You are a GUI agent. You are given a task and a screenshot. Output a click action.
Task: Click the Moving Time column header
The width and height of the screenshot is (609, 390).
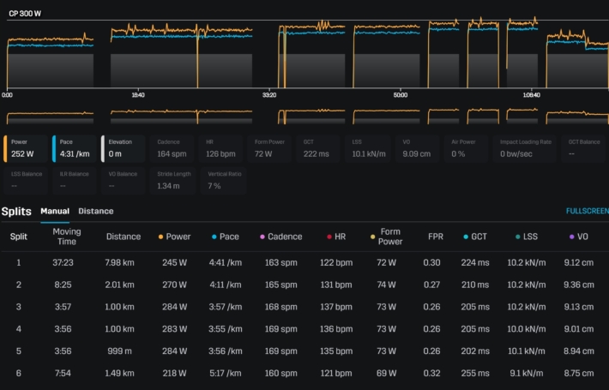coord(67,237)
